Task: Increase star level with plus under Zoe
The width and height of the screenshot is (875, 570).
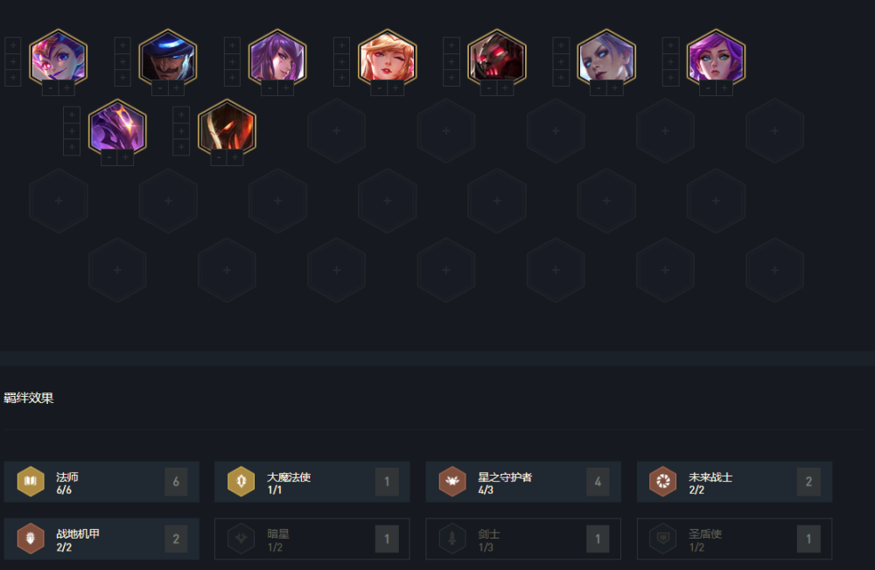Action: click(67, 88)
